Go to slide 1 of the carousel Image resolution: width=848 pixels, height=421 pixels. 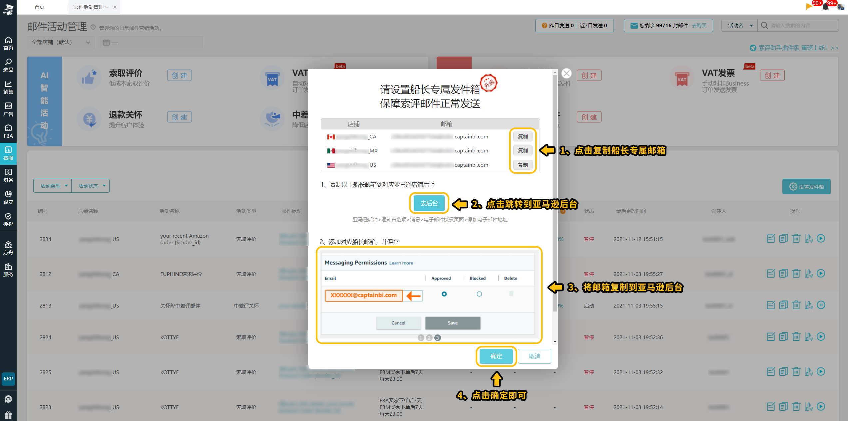pyautogui.click(x=421, y=338)
